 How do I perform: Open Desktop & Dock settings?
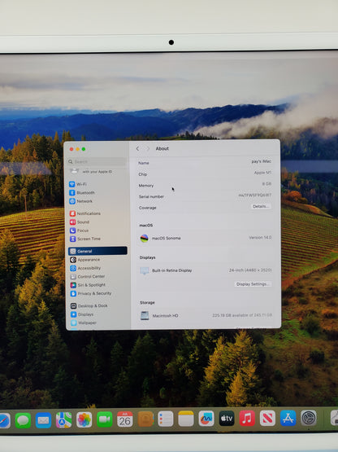[x=89, y=306]
